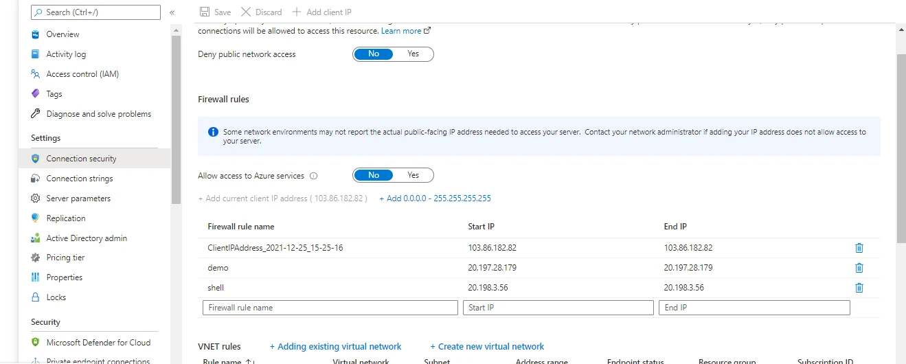
Task: Click the info icon beside Allow access to Azure services
Action: pyautogui.click(x=314, y=176)
